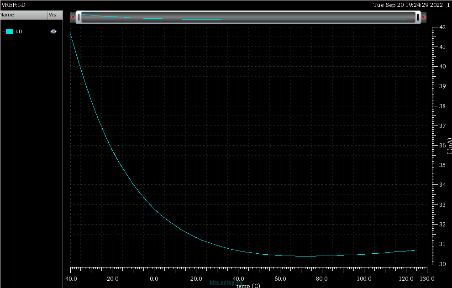This screenshot has width=452, height=288.
Task: Click the I (nA) y-axis label
Action: pyautogui.click(x=449, y=146)
